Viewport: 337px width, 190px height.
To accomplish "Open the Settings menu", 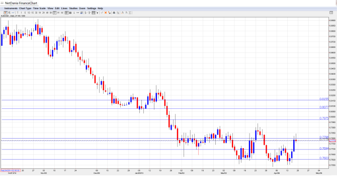I will tap(92, 8).
